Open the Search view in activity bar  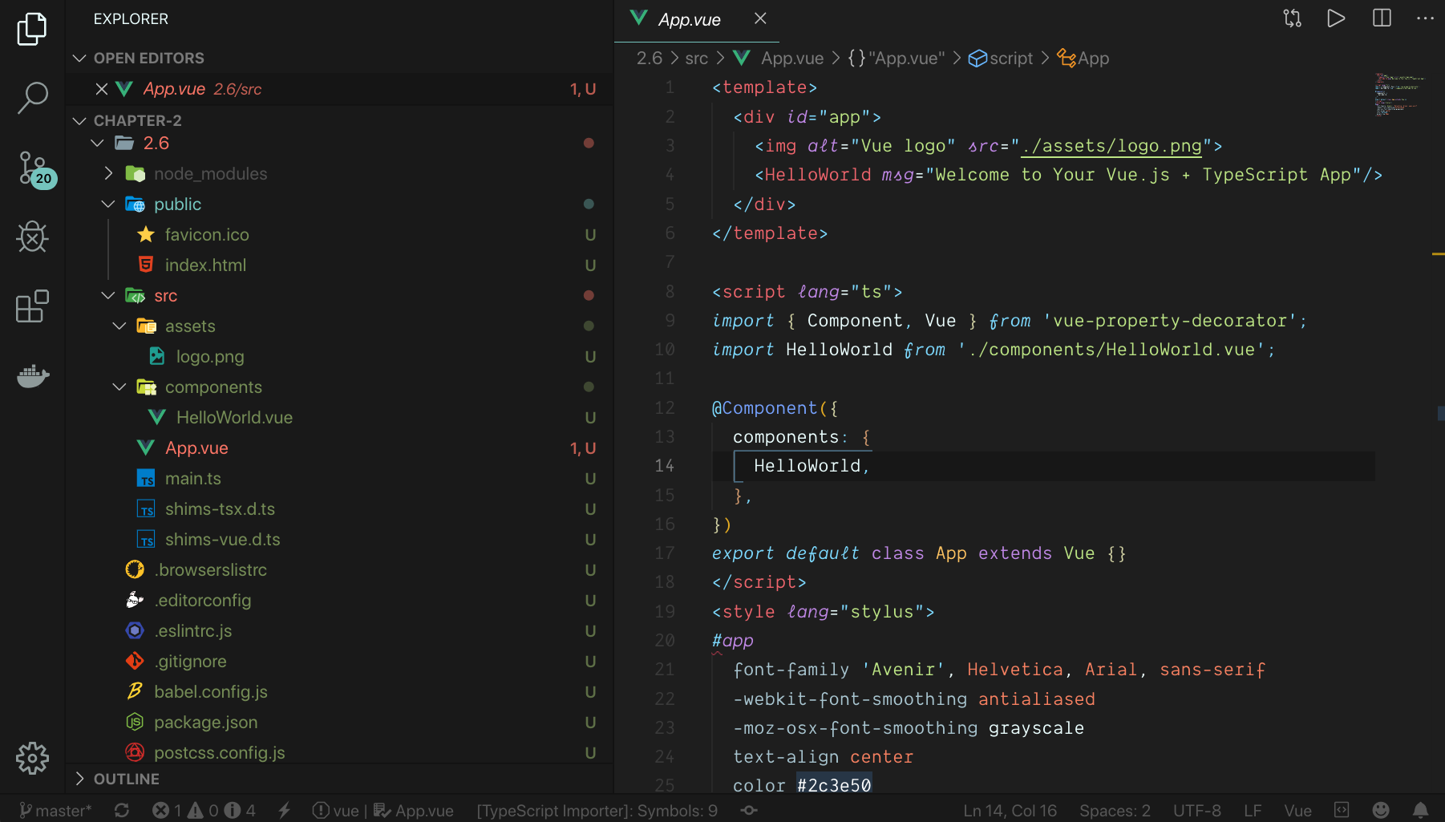click(32, 98)
